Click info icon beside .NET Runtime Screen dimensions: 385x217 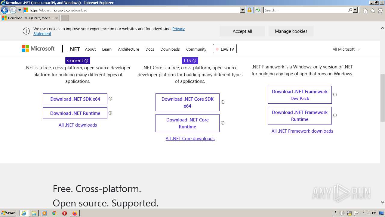(110, 113)
